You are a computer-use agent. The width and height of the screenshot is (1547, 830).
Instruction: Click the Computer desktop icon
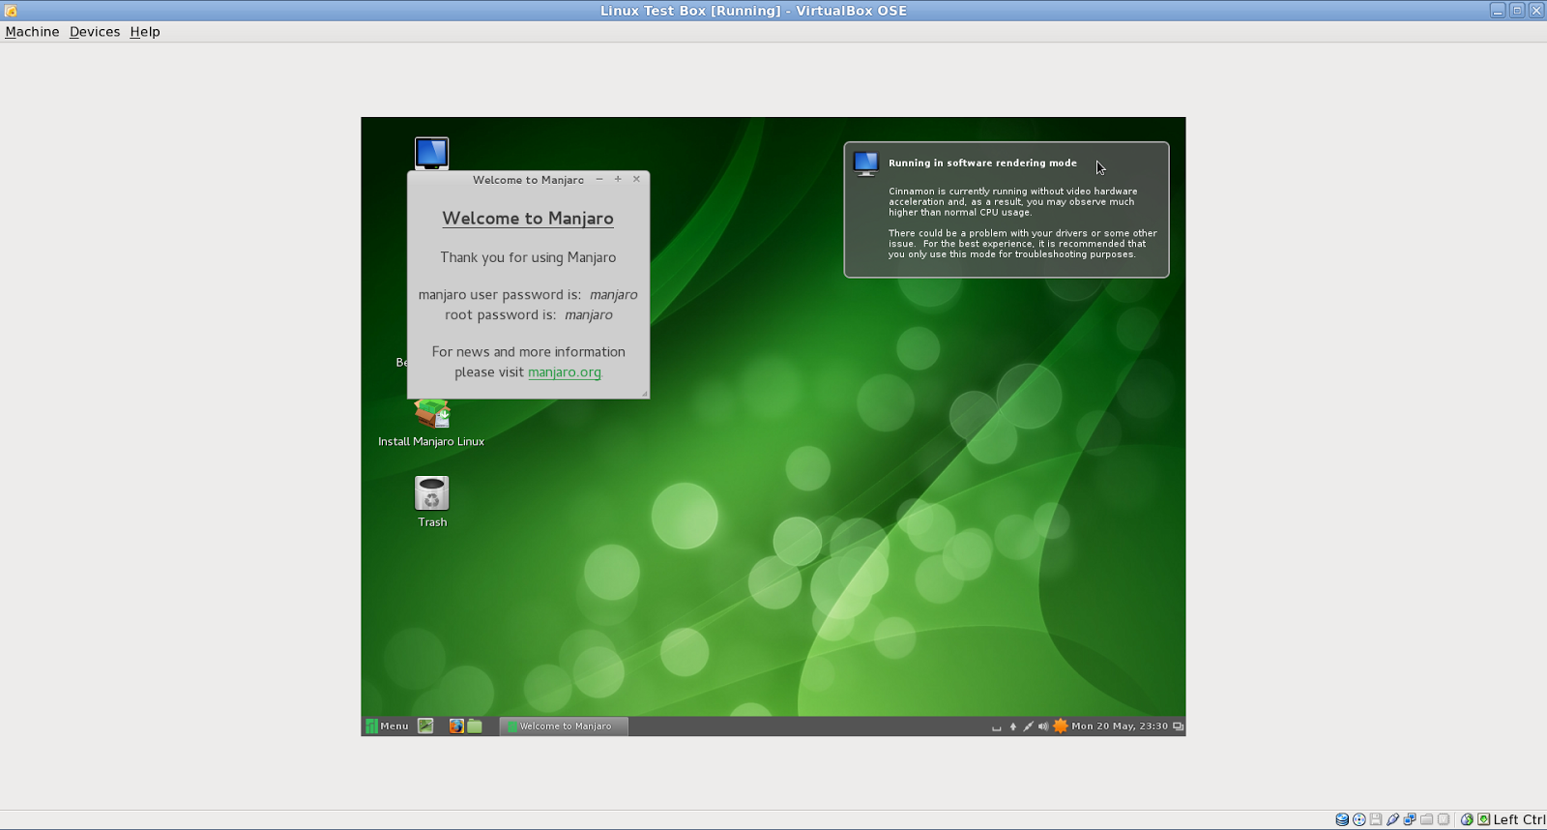(431, 153)
